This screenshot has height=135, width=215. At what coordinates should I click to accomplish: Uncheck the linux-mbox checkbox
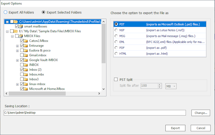tap(22, 84)
